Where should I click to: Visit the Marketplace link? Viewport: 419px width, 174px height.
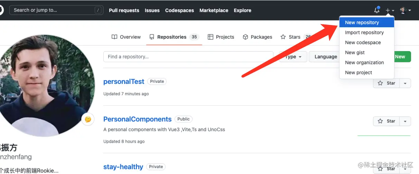click(214, 10)
